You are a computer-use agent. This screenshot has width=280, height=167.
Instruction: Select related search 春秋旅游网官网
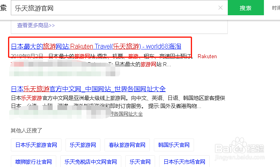click(127, 145)
